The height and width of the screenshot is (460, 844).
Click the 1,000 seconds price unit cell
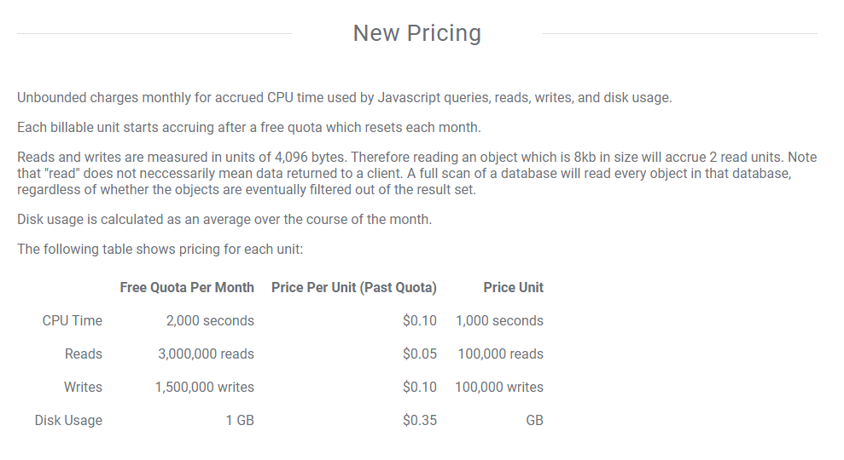[x=499, y=321]
